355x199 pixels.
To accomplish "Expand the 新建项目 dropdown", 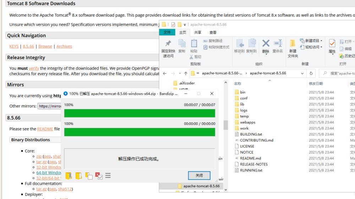I will click(311, 41).
